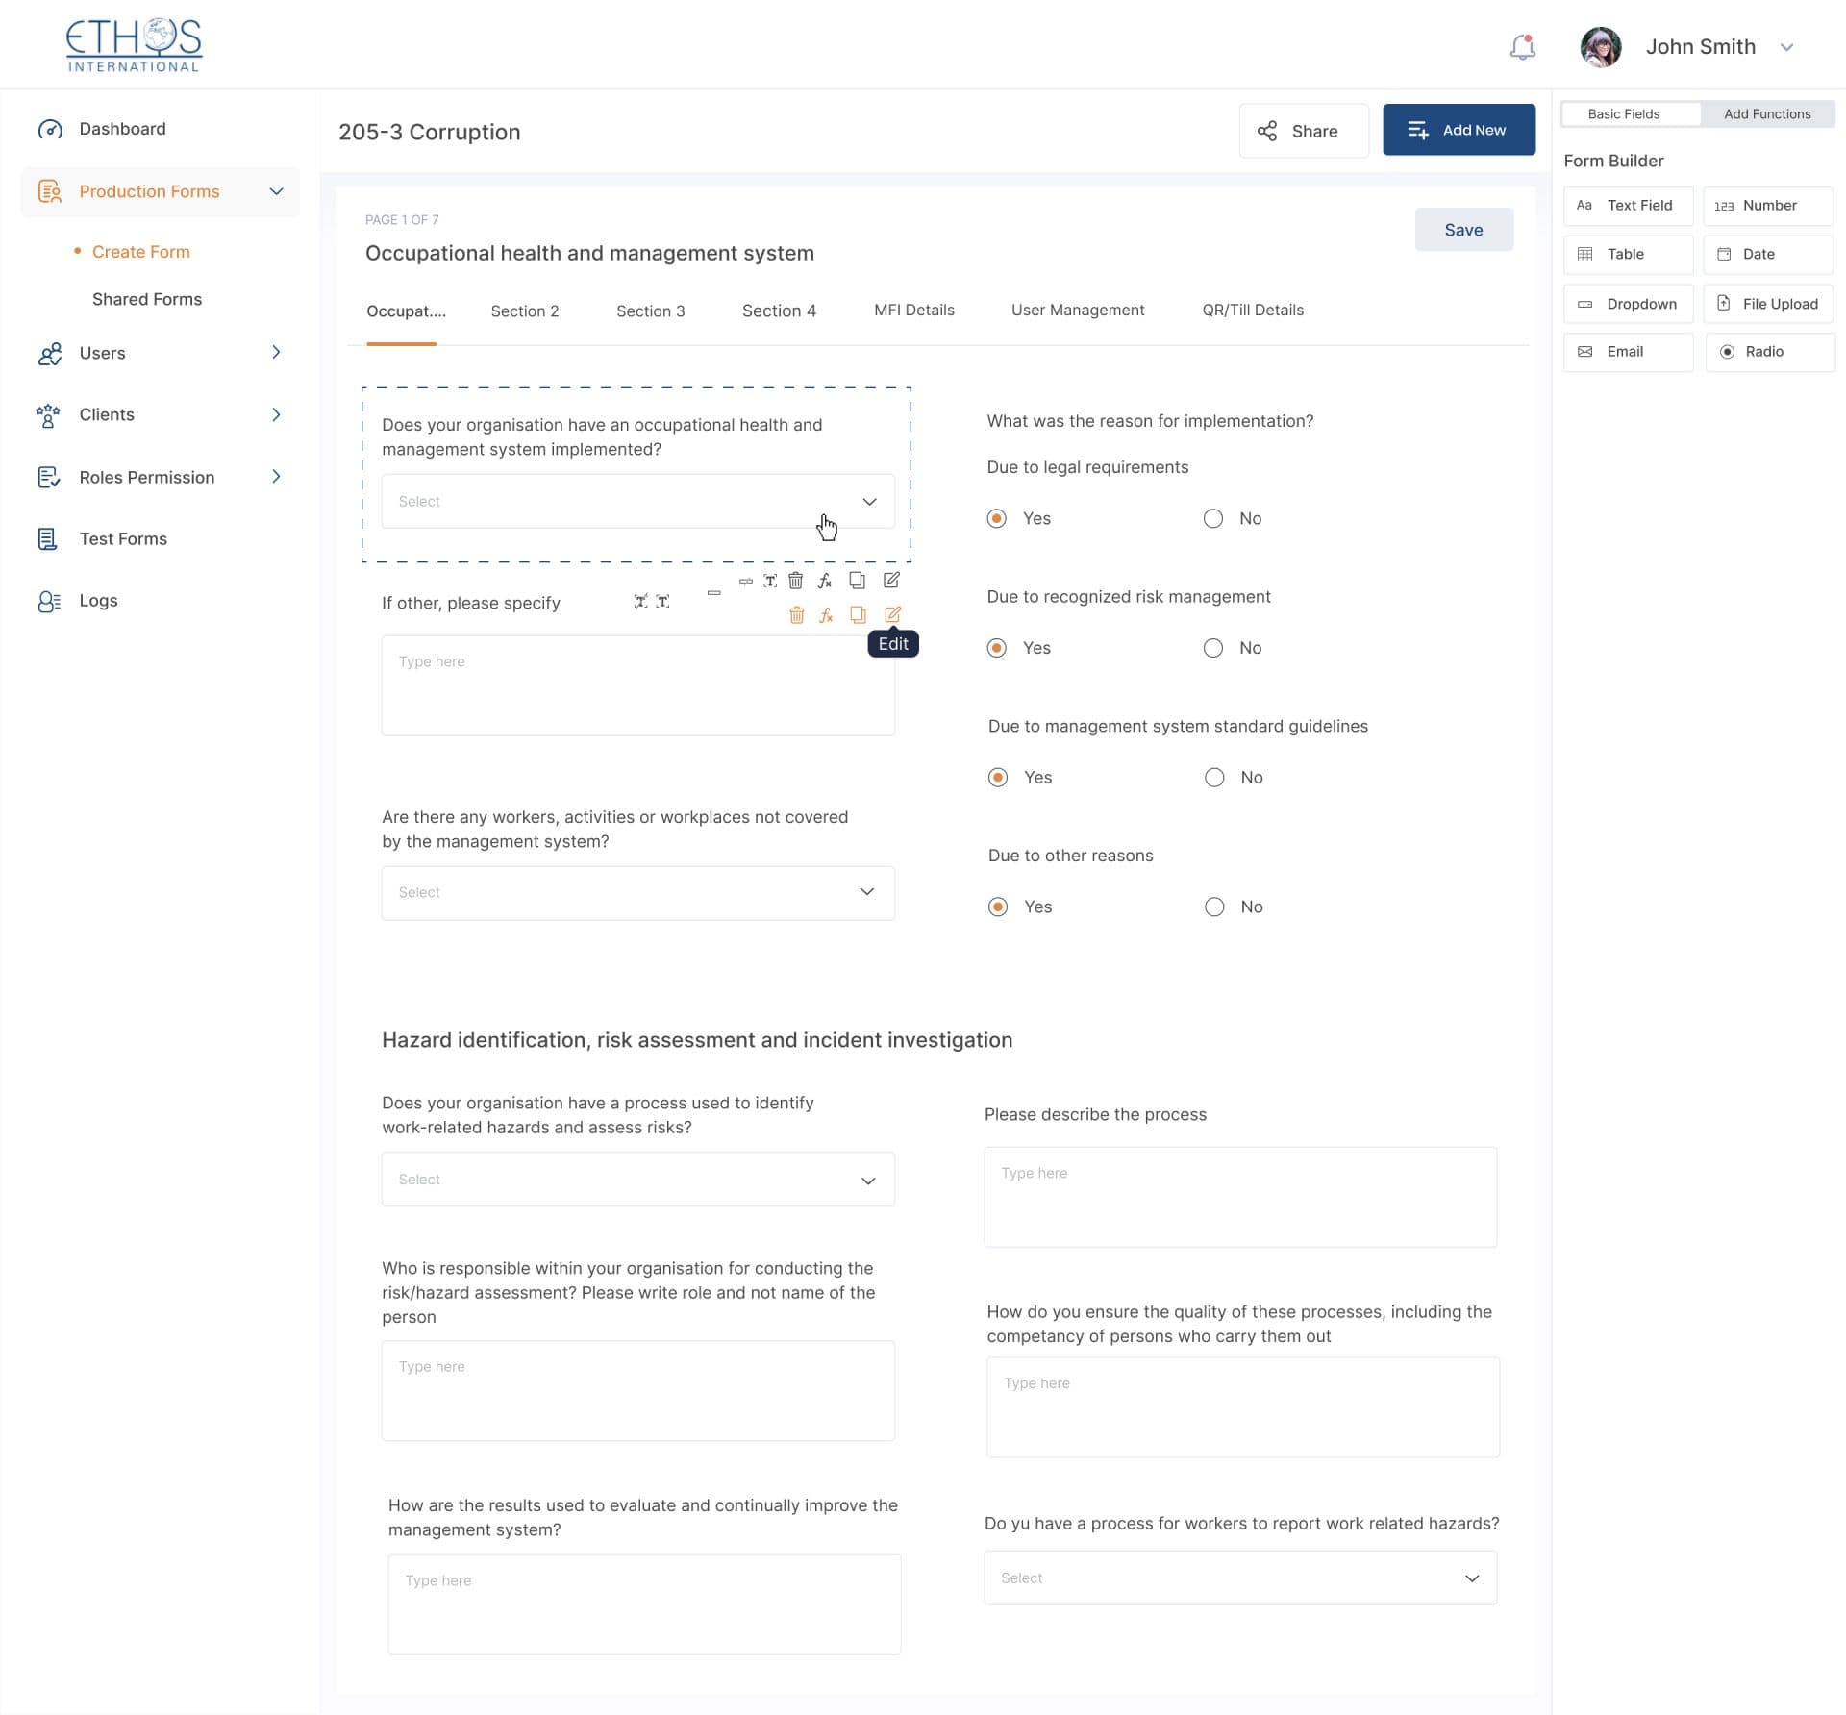The image size is (1846, 1715).
Task: Open the John Smith profile menu
Action: point(1700,46)
